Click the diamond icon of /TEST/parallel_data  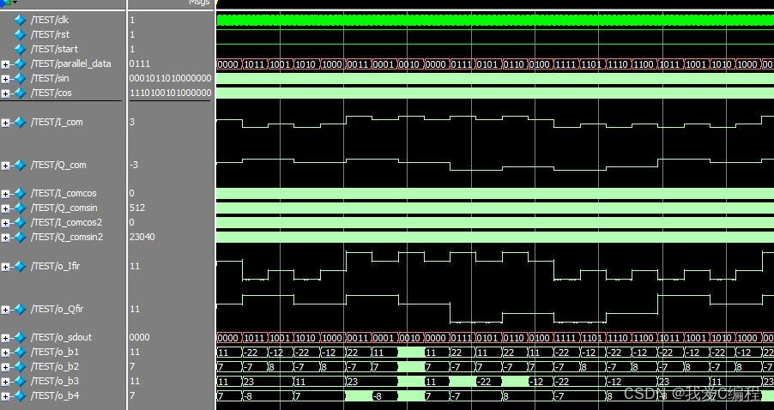coord(20,64)
